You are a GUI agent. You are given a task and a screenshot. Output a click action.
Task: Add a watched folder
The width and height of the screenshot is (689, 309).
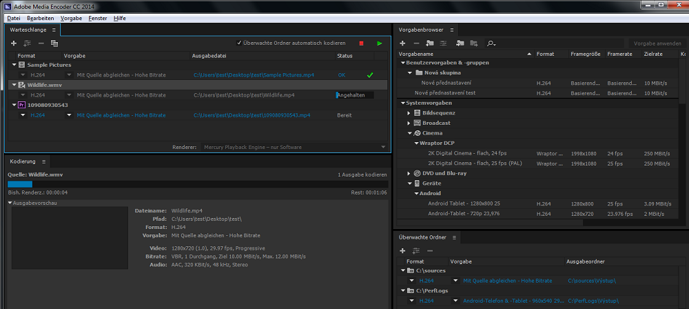402,250
